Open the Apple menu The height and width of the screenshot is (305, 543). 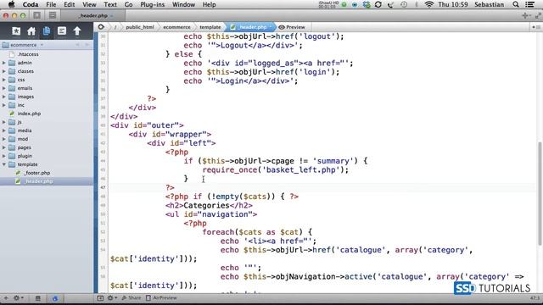pyautogui.click(x=11, y=4)
